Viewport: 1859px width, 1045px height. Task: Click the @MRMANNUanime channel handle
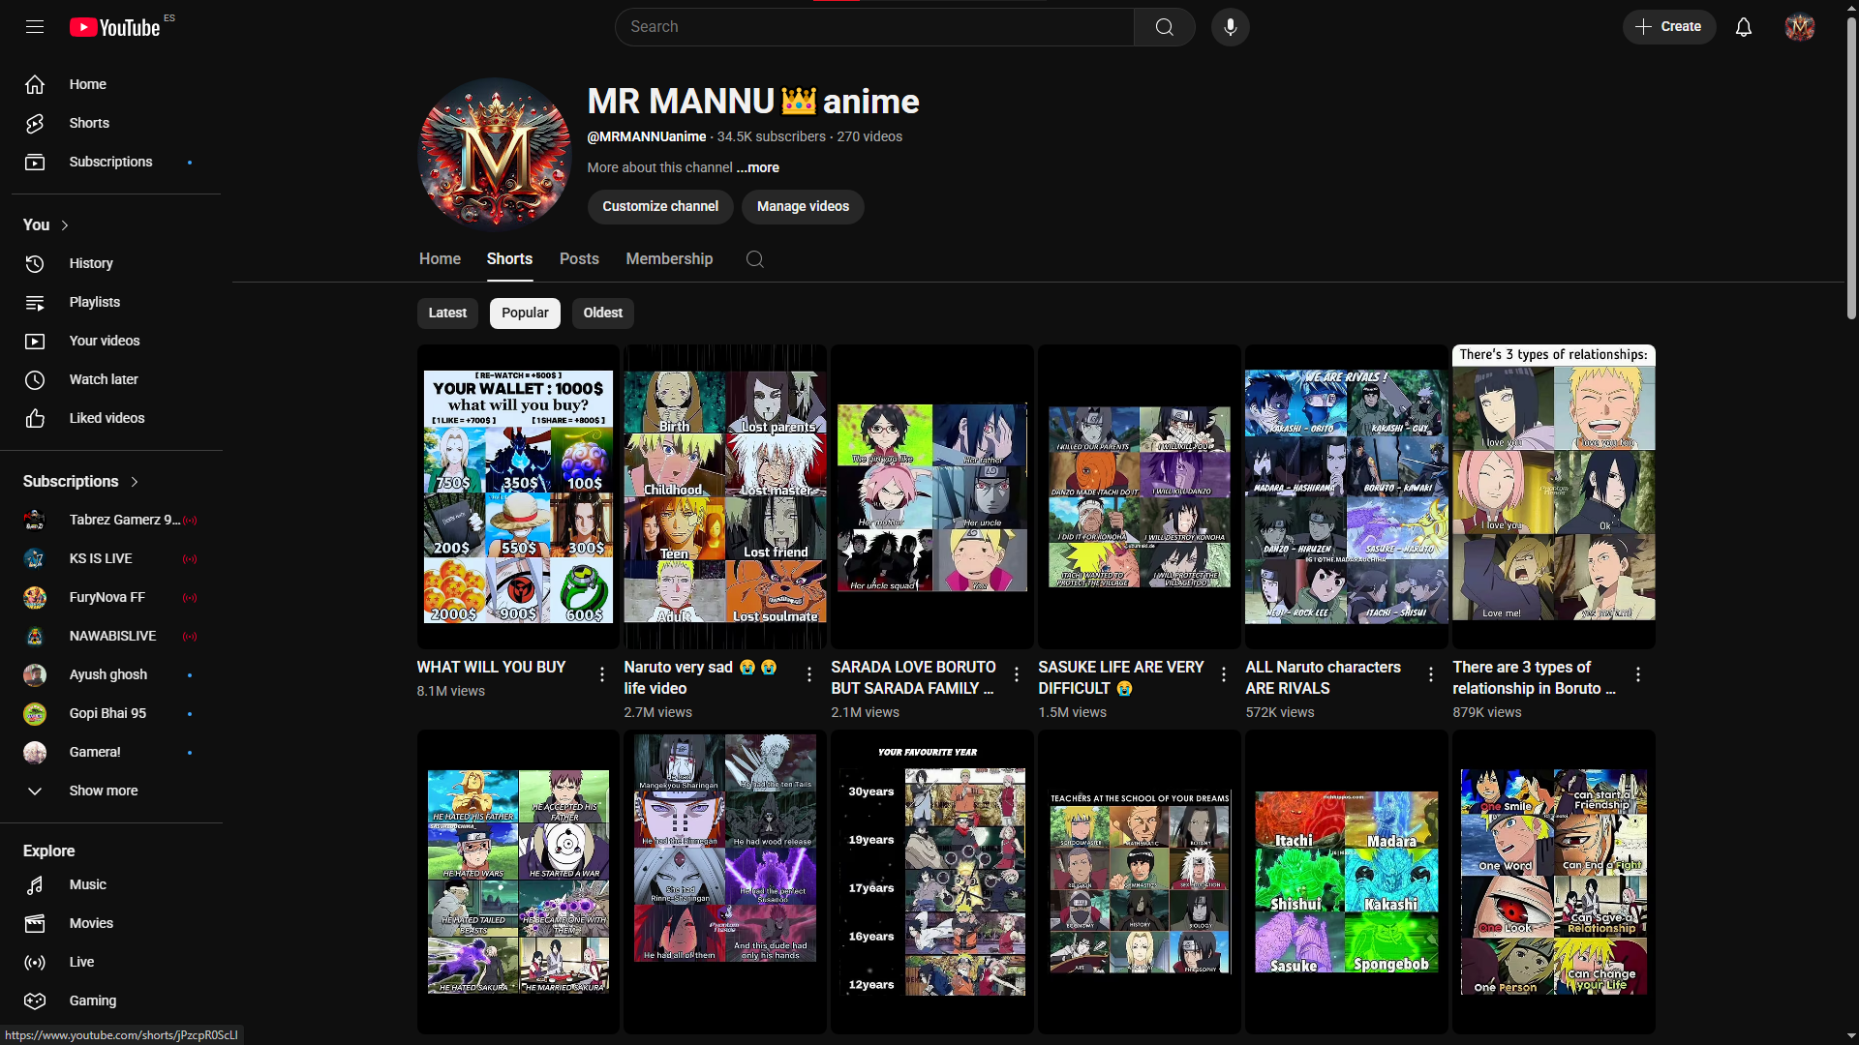pyautogui.click(x=647, y=136)
